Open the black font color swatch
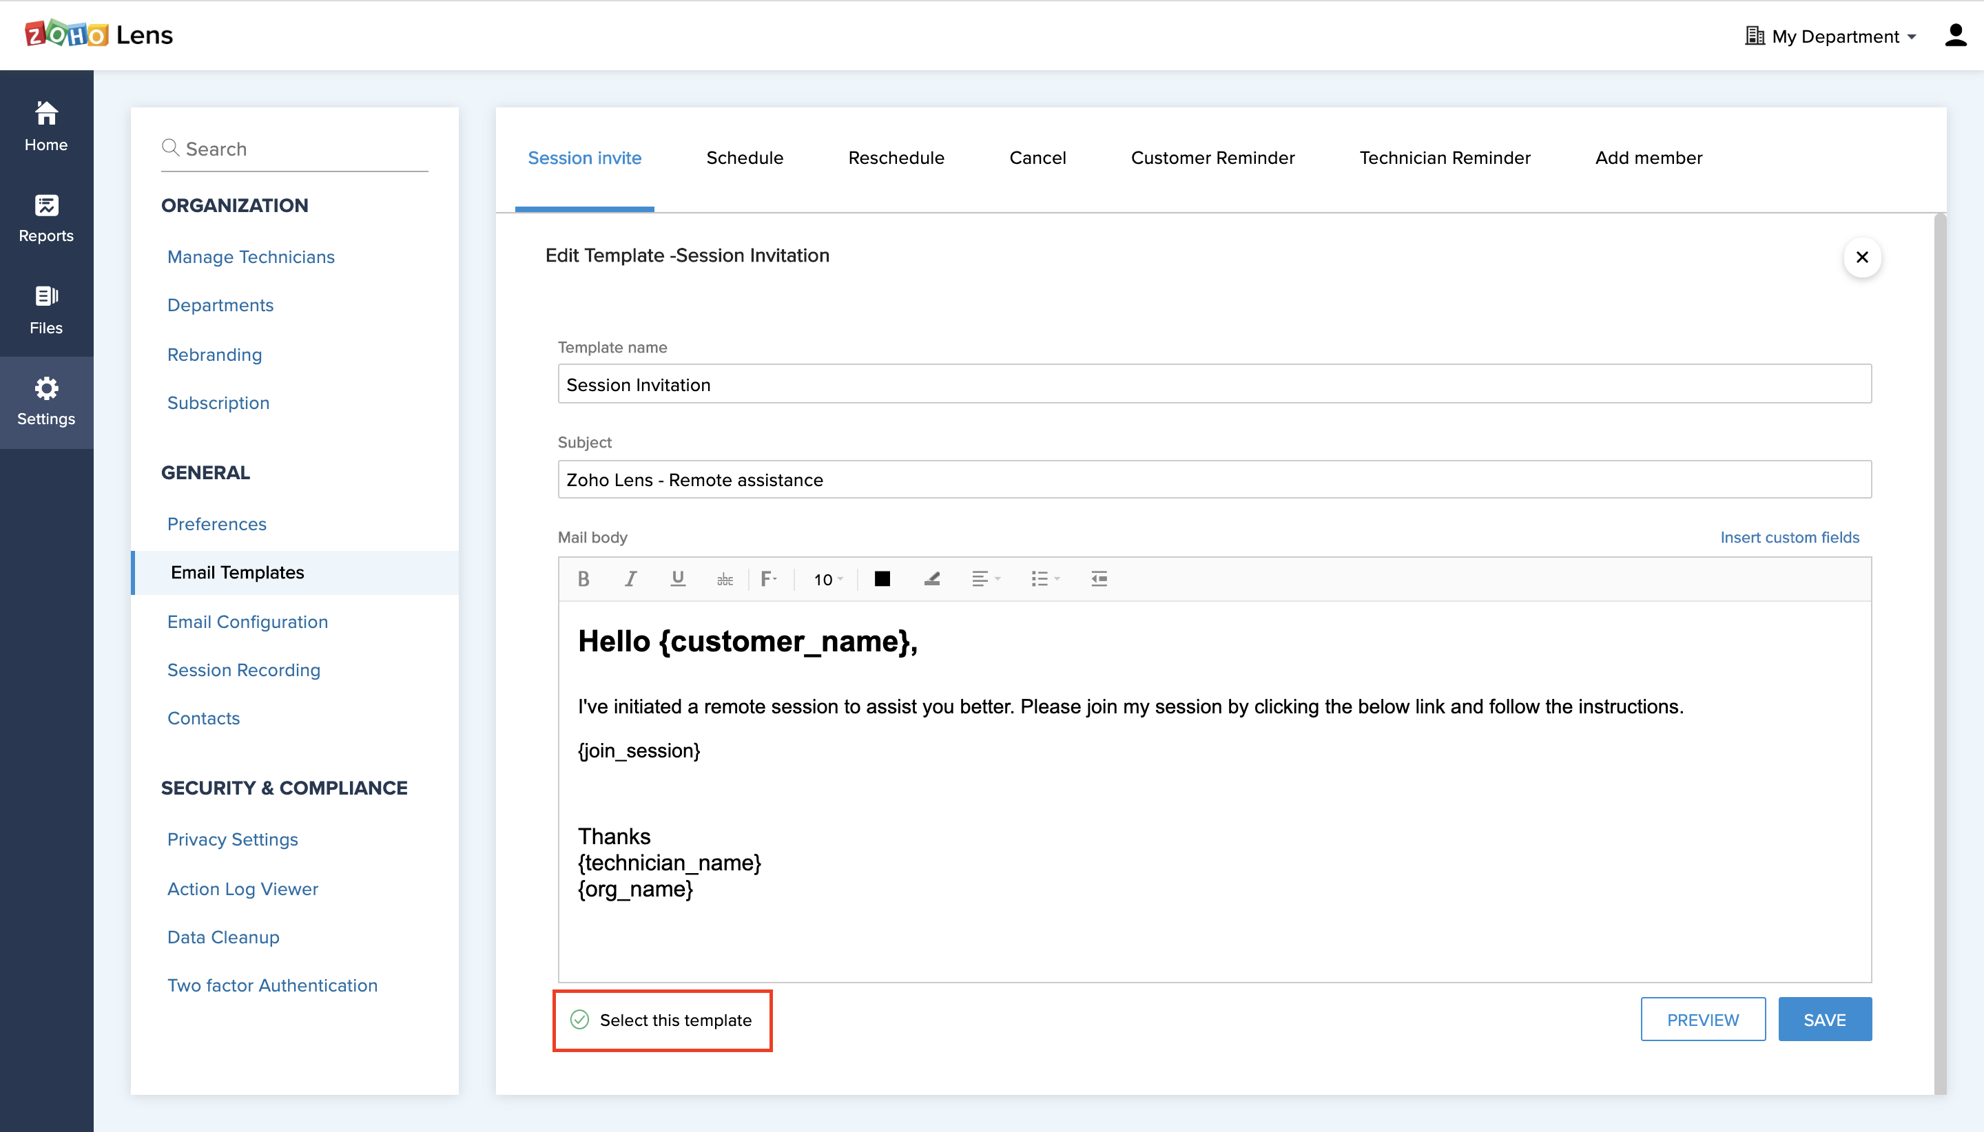Image resolution: width=1984 pixels, height=1132 pixels. (x=882, y=579)
